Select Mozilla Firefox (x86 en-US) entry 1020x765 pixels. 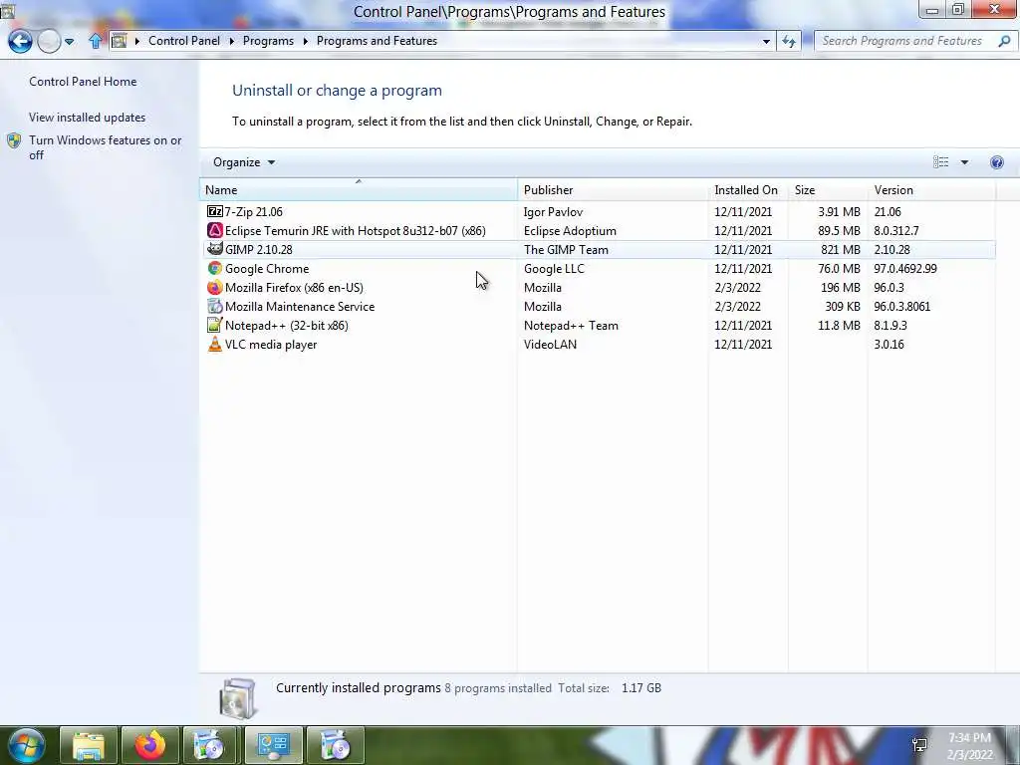click(294, 287)
